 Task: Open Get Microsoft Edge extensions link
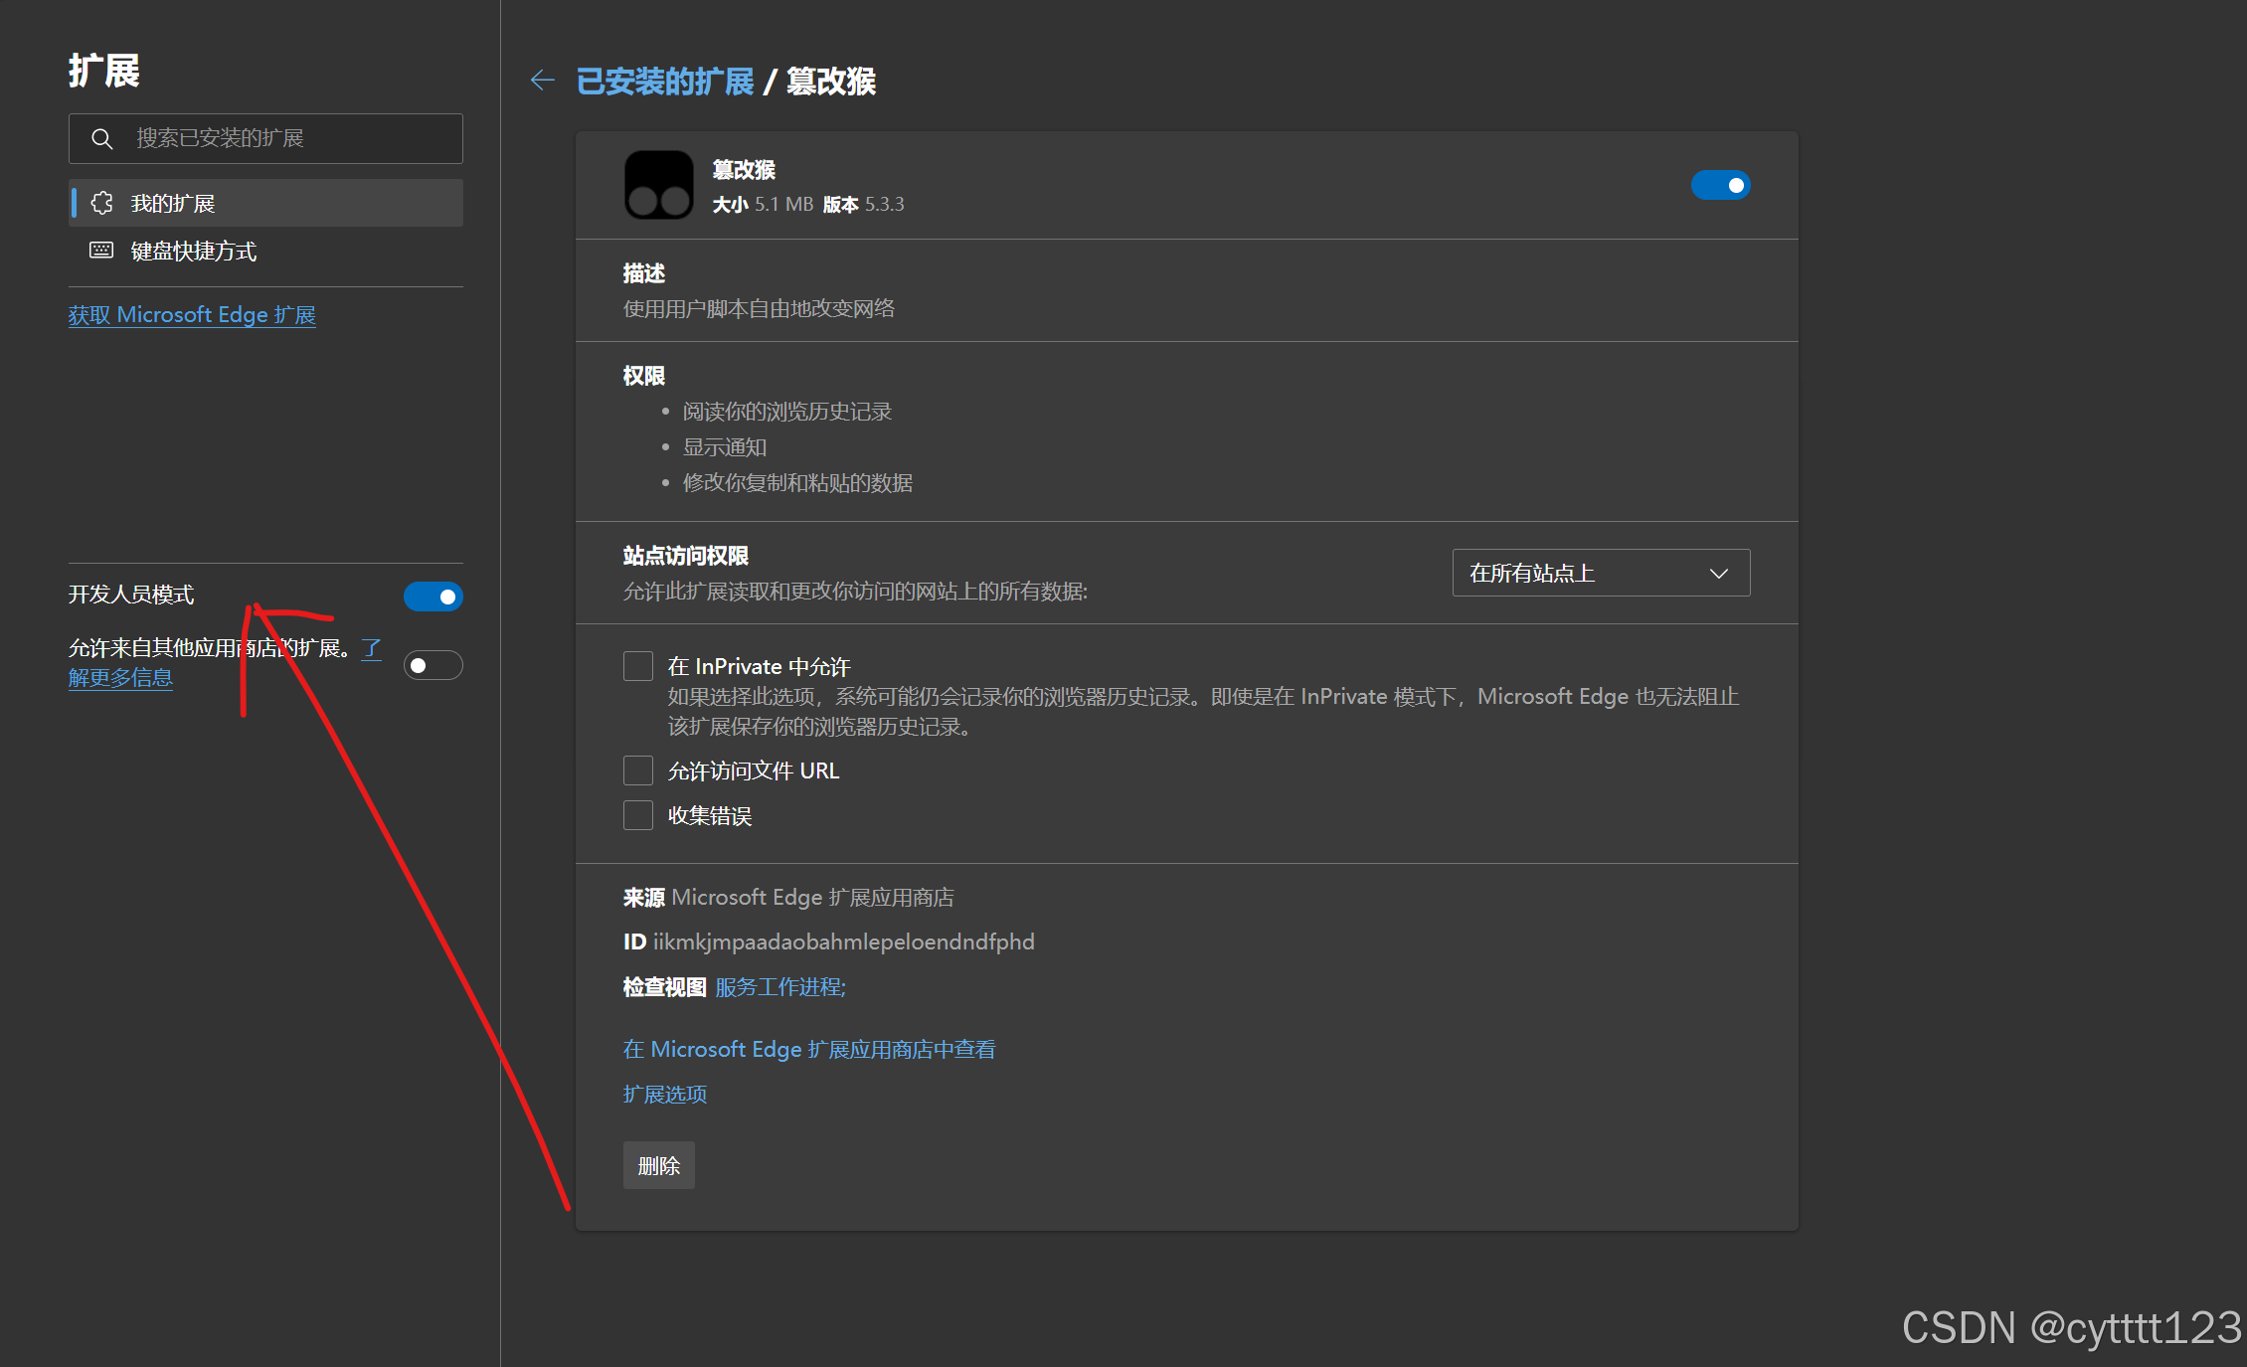click(192, 315)
